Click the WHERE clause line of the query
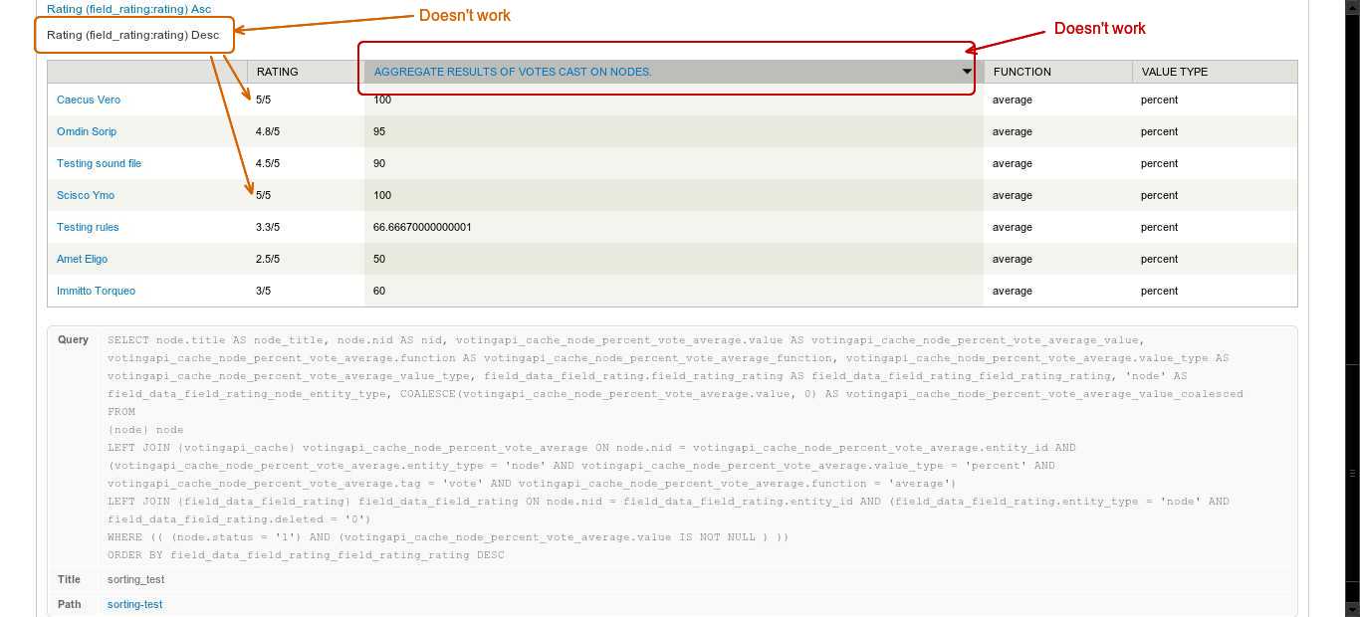This screenshot has height=617, width=1360. tap(448, 537)
